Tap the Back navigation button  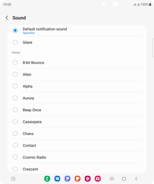coord(136,179)
